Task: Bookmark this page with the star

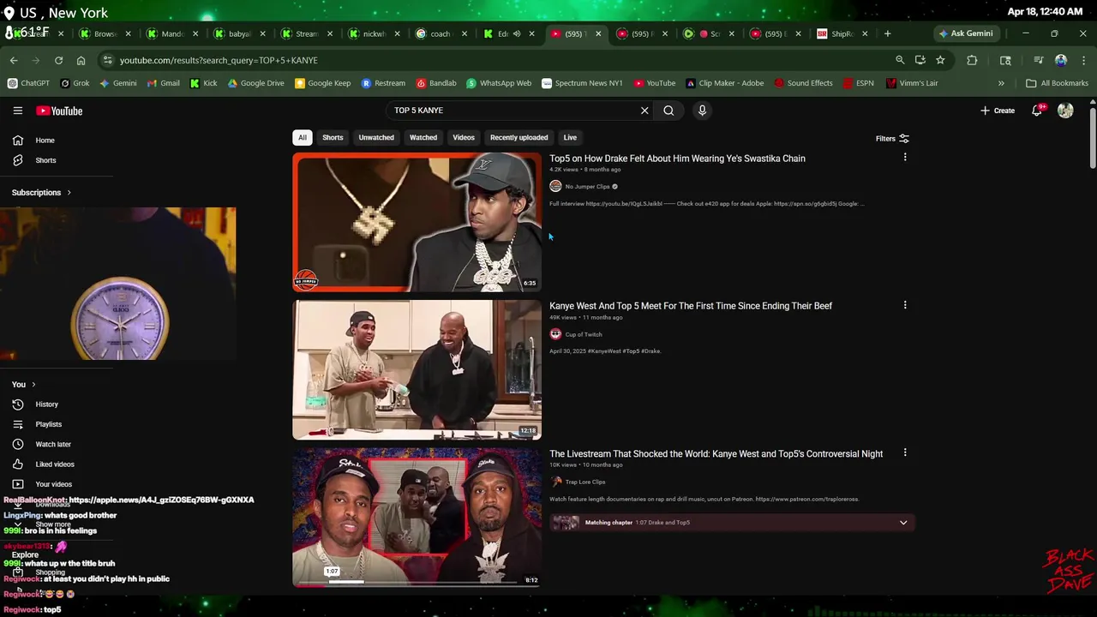Action: pyautogui.click(x=940, y=60)
